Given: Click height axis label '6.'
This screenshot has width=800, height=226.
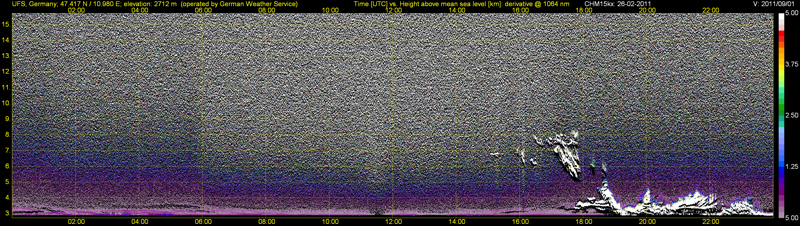Looking at the screenshot, I should (x=8, y=166).
